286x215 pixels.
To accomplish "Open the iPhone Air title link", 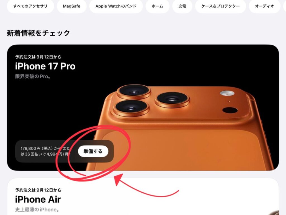I will [38, 199].
